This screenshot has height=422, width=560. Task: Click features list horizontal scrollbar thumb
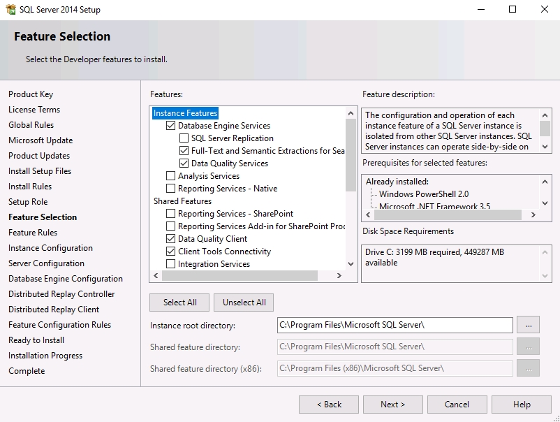(x=240, y=275)
